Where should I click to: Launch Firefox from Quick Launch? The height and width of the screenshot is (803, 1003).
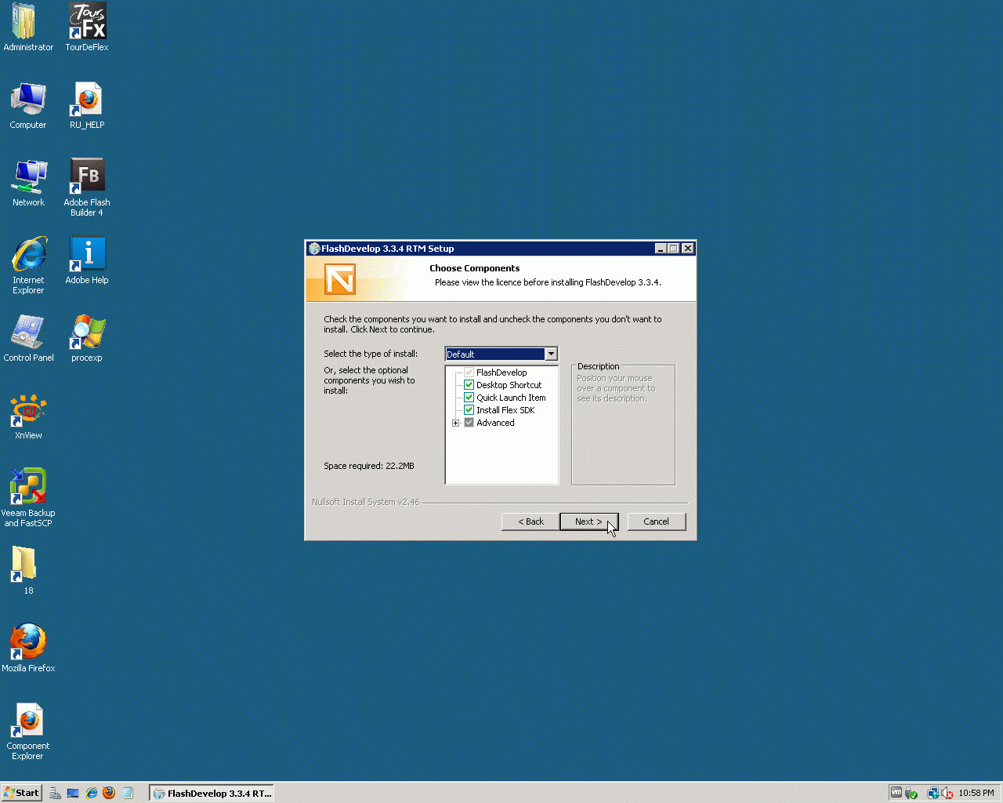click(x=109, y=793)
